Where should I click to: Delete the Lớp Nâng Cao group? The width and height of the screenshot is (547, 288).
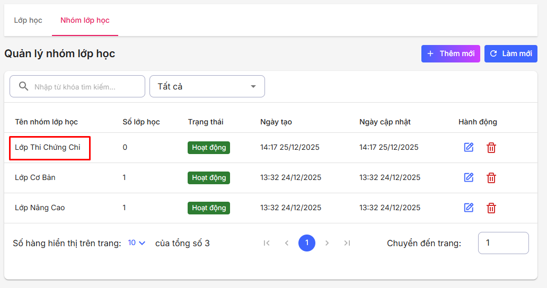[x=491, y=208]
